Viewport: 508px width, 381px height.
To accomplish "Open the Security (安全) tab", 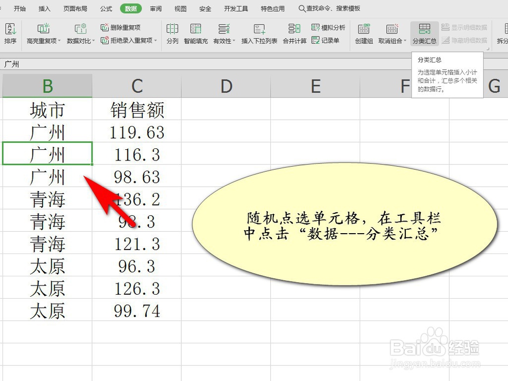I will (205, 9).
